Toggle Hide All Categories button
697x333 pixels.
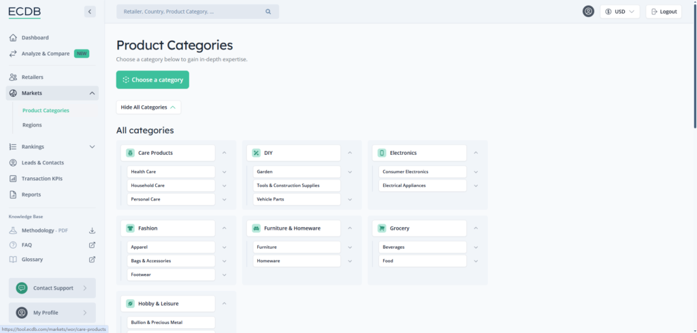coord(148,107)
